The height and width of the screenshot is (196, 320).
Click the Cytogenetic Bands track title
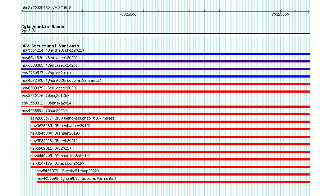point(43,27)
